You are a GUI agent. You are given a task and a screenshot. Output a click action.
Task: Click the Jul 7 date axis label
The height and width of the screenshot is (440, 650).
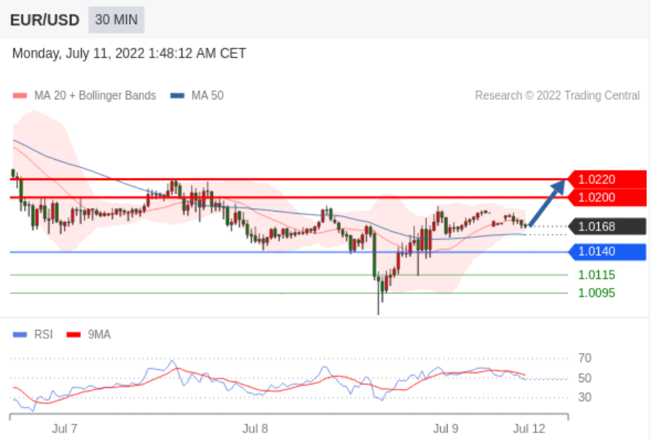coord(64,429)
